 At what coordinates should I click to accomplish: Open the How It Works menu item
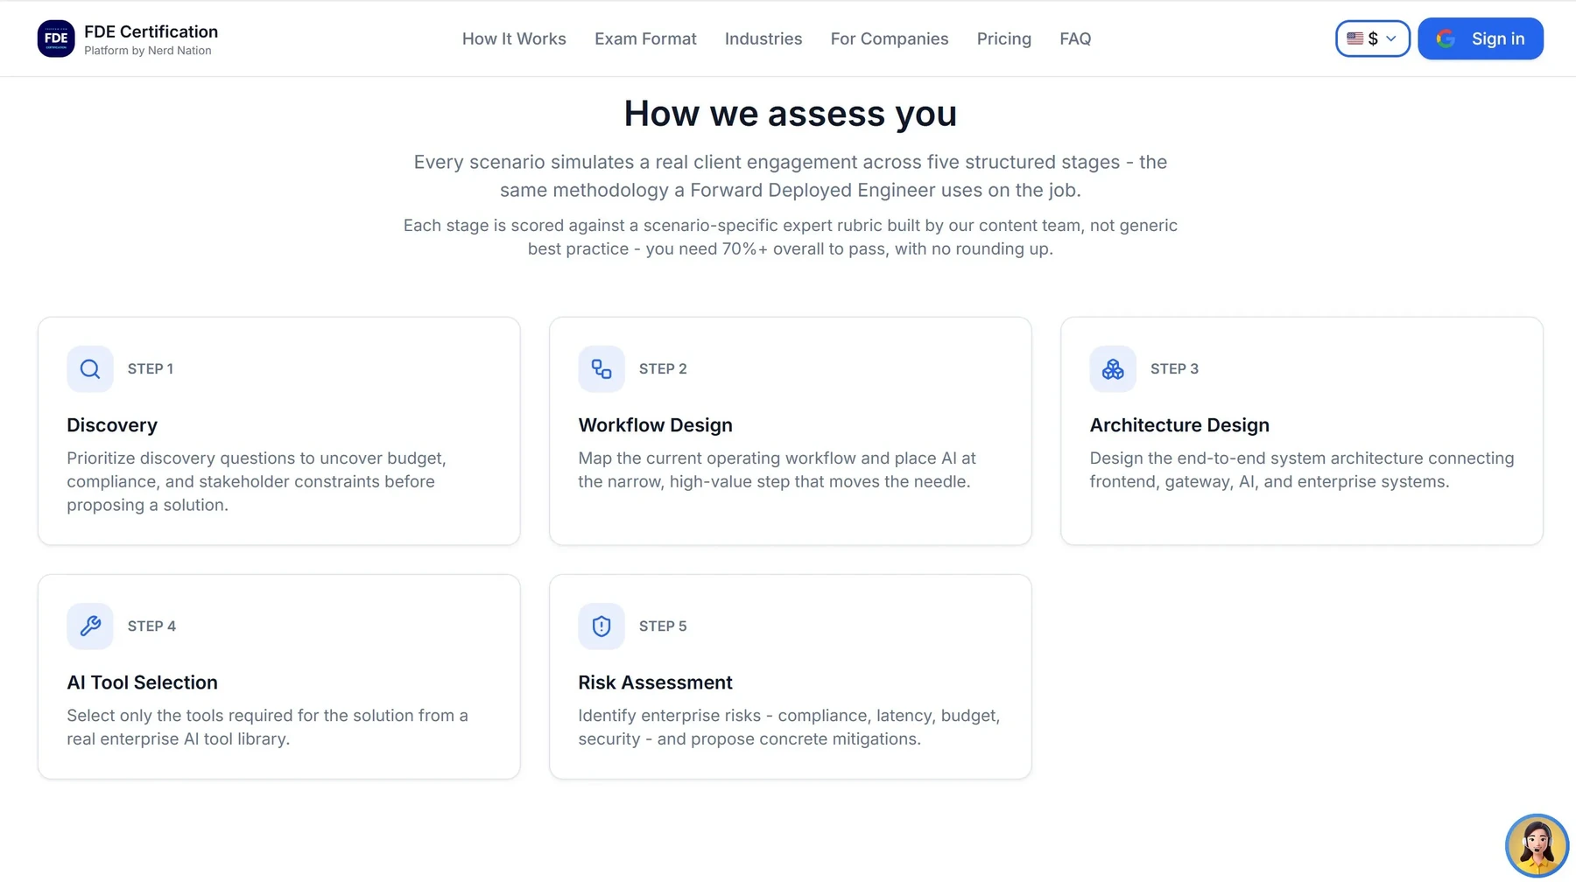point(514,38)
